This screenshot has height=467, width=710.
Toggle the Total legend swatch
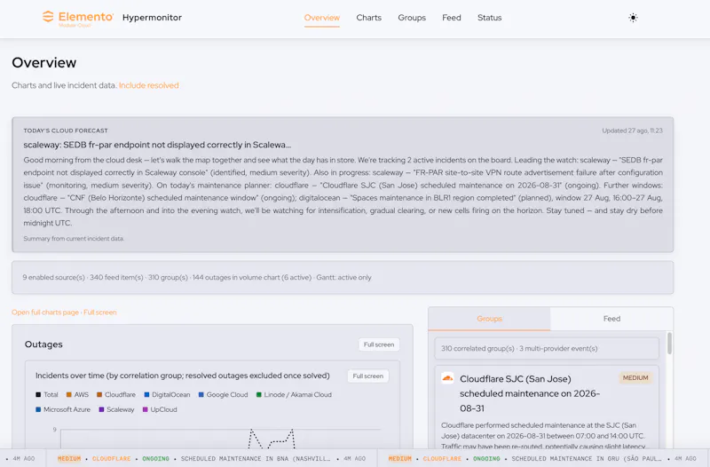tap(38, 395)
